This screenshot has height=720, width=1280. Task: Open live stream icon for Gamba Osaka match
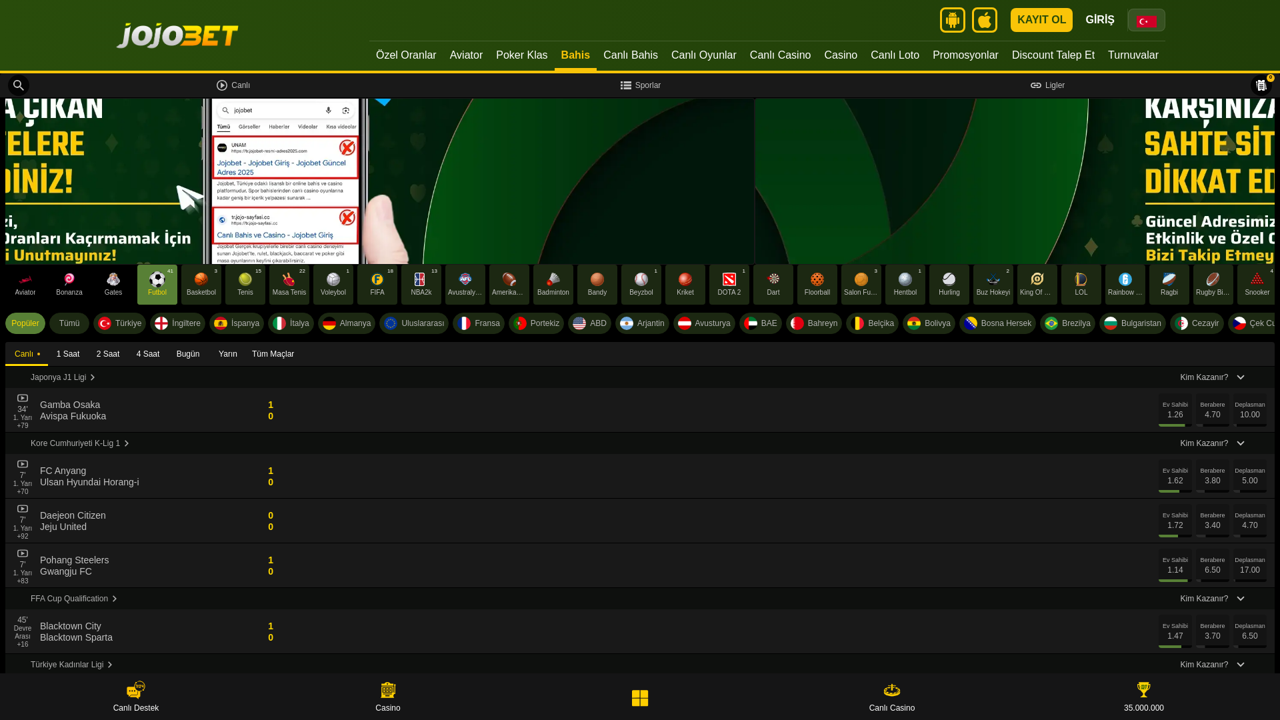coord(23,398)
